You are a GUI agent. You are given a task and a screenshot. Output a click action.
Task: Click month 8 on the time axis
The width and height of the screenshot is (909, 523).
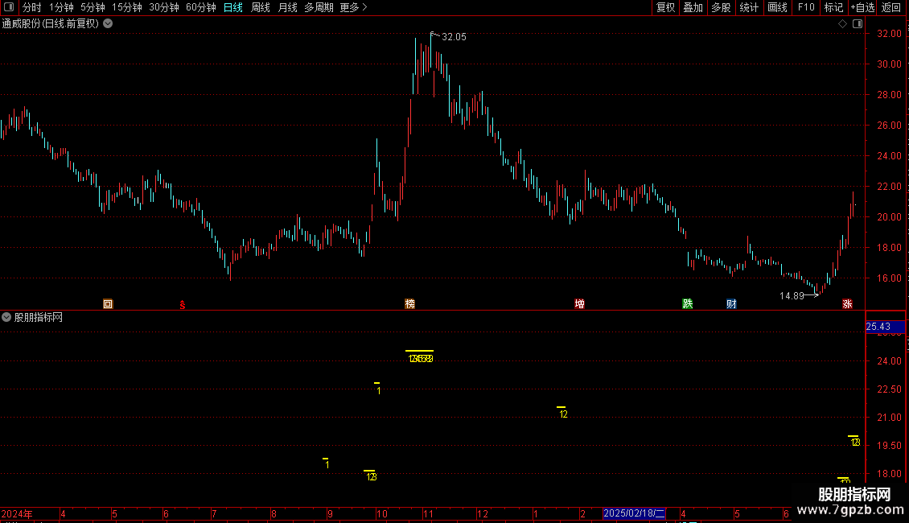pyautogui.click(x=274, y=513)
